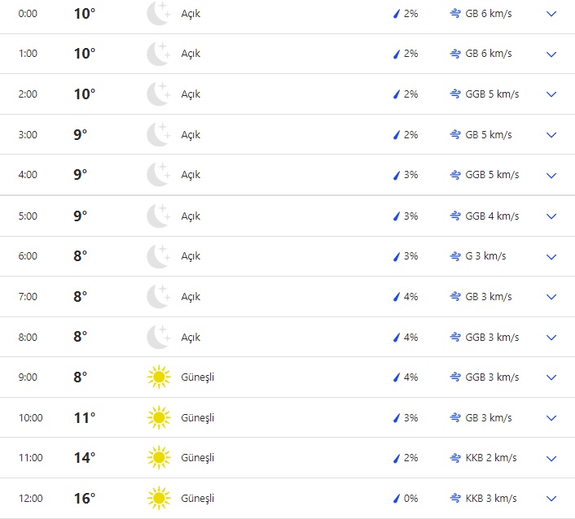Expand the 12:00 forecast details chevron
Image resolution: width=575 pixels, height=519 pixels.
551,499
